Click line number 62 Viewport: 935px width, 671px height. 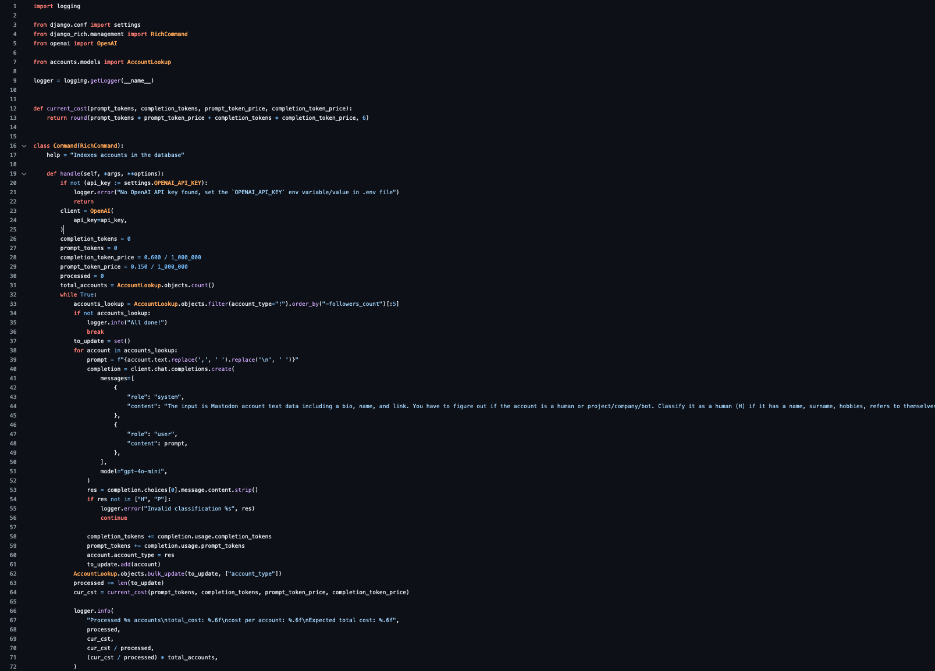coord(13,574)
